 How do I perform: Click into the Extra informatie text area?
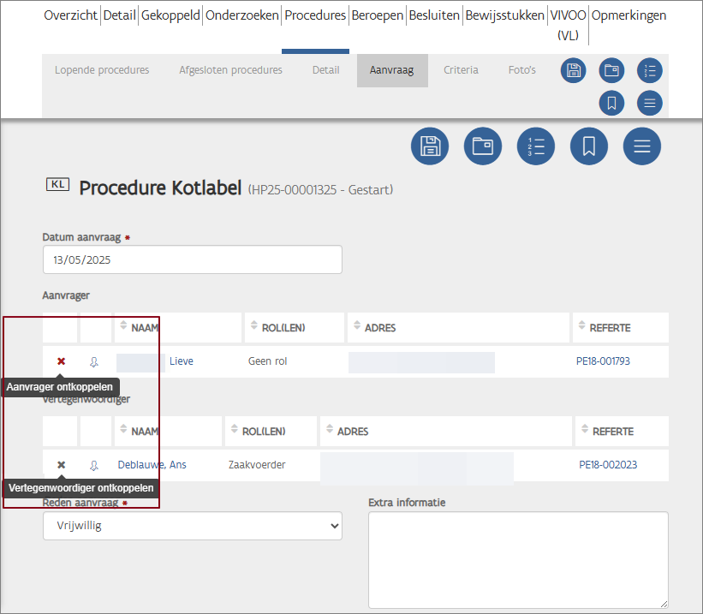[x=518, y=559]
